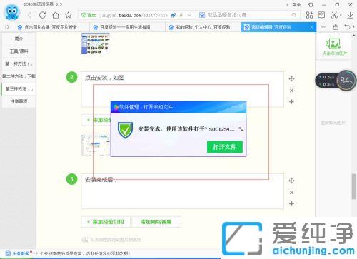Click into the step 2 text box 点击安装，如图
Screen dimensions: 357x259
(x=182, y=89)
